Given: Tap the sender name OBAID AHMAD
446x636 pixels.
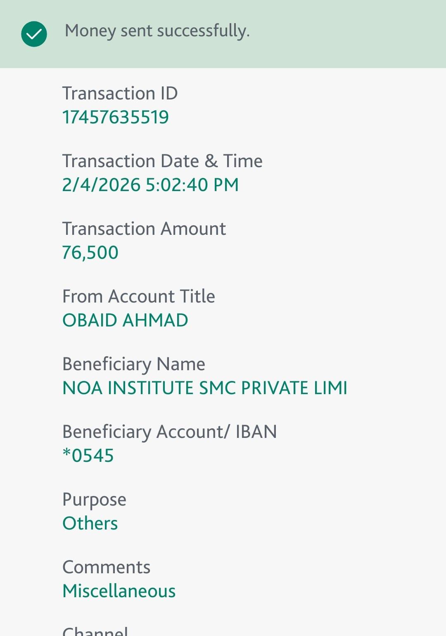Looking at the screenshot, I should click(x=125, y=320).
